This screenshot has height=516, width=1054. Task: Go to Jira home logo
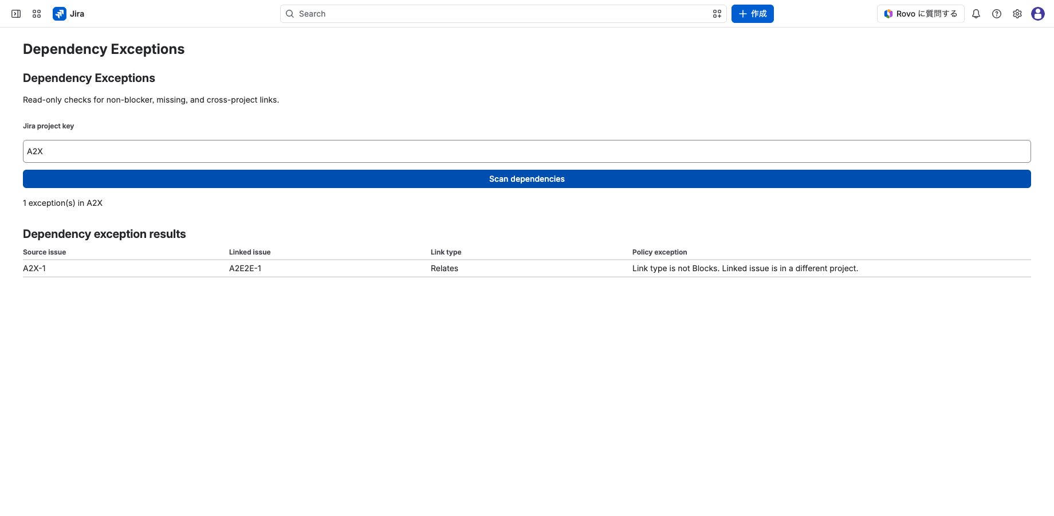[x=69, y=14]
